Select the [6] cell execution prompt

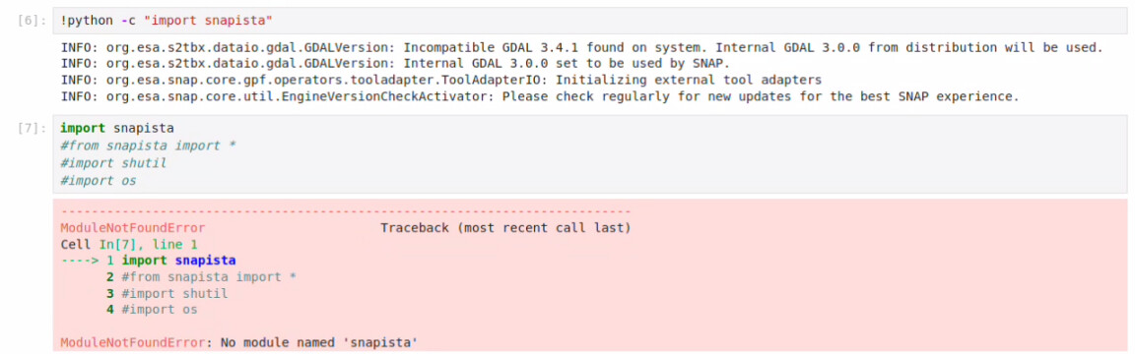click(32, 20)
